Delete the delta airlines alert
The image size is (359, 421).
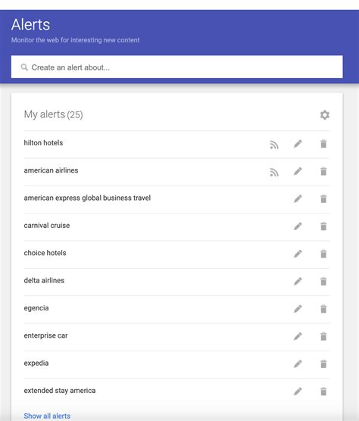click(x=323, y=282)
